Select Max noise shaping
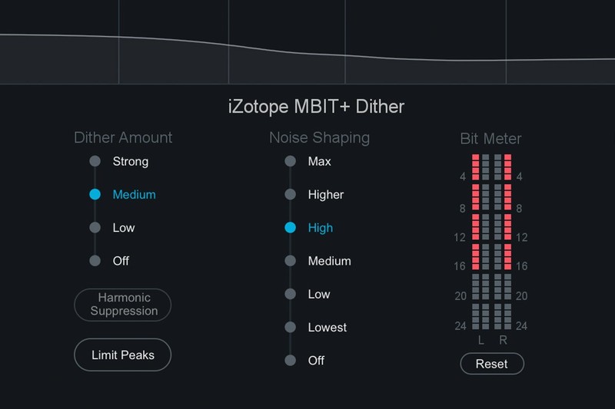 (290, 162)
